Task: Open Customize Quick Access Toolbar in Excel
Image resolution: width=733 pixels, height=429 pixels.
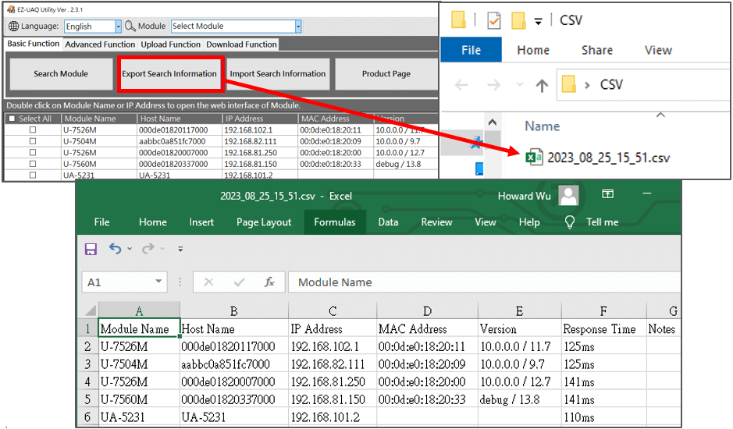Action: (180, 249)
